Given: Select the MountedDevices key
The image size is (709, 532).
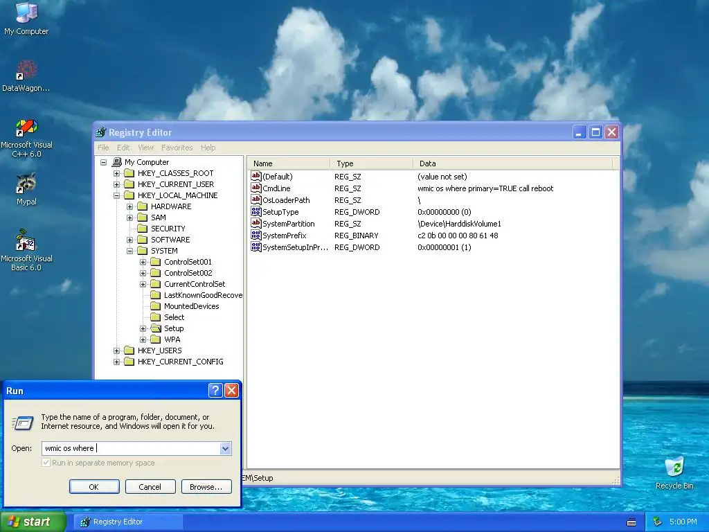Looking at the screenshot, I should click(x=191, y=306).
